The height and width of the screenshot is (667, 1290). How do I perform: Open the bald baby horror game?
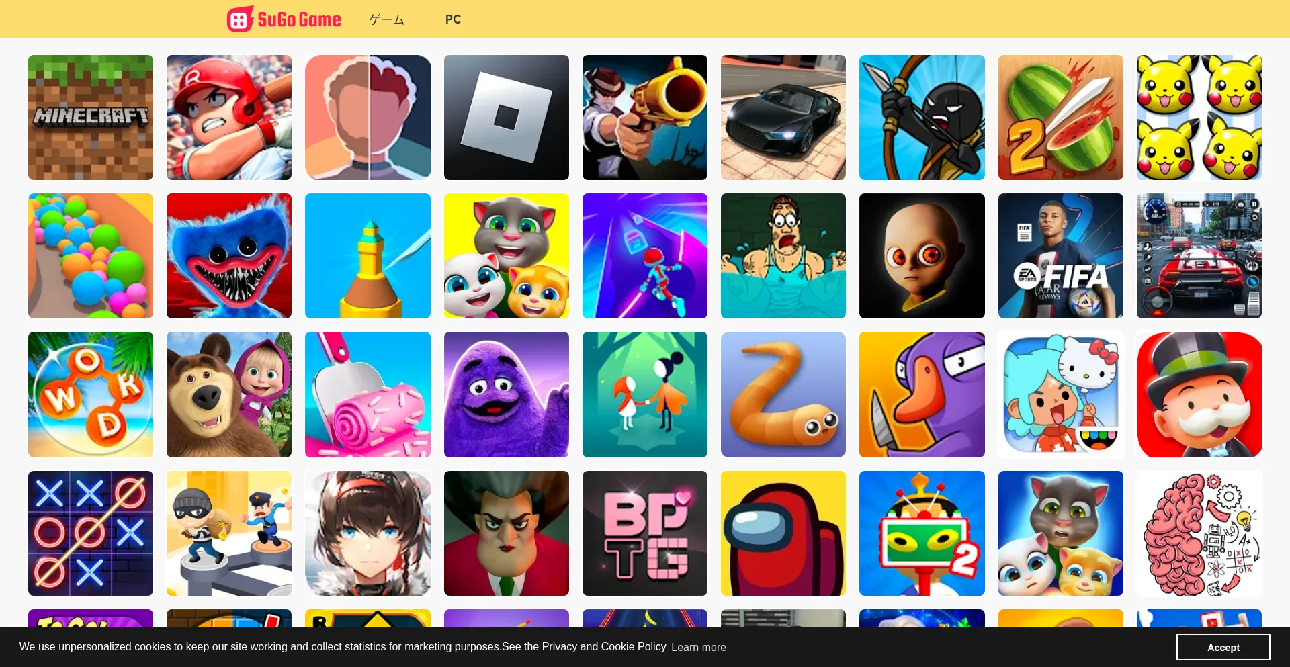[922, 256]
